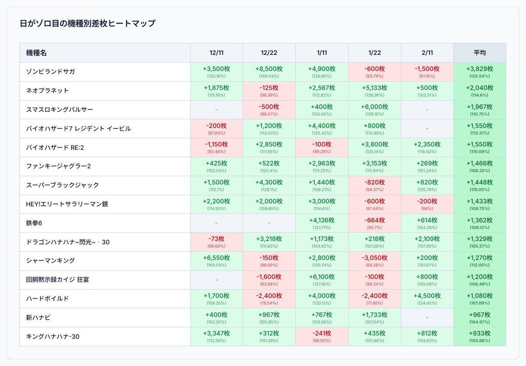The height and width of the screenshot is (366, 526).
Task: Click the -1,500枚 cell for ゾンビランドサガ
Action: coord(427,72)
